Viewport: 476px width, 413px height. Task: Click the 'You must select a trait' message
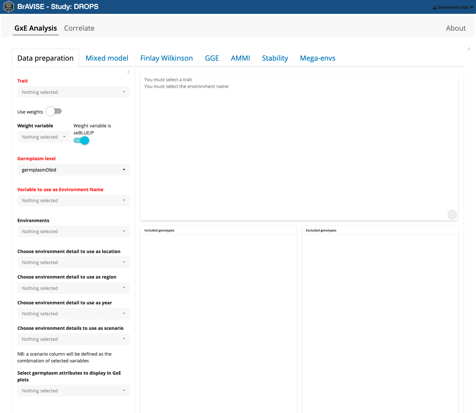168,80
